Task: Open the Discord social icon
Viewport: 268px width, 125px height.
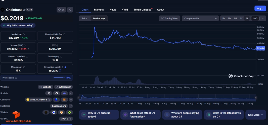Action: (x=64, y=93)
